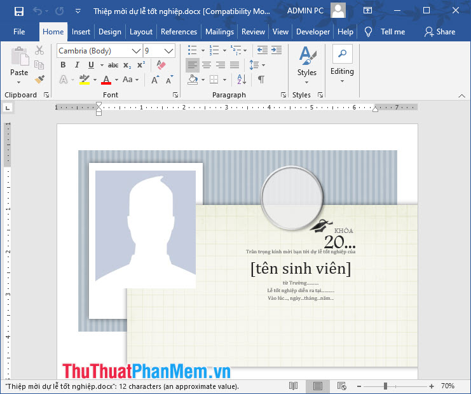The width and height of the screenshot is (471, 394).
Task: Open the Mailings tab
Action: (219, 32)
